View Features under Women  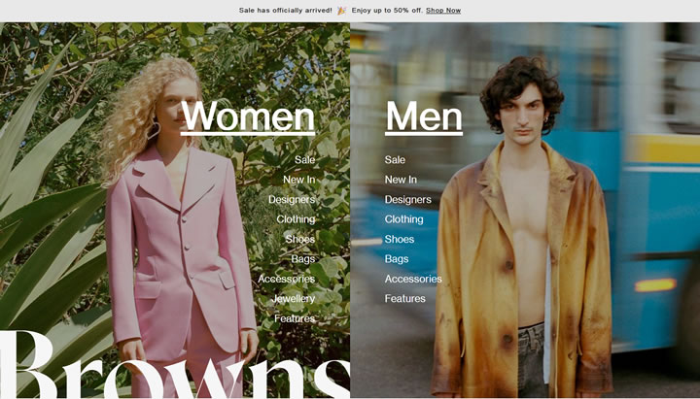coord(294,318)
